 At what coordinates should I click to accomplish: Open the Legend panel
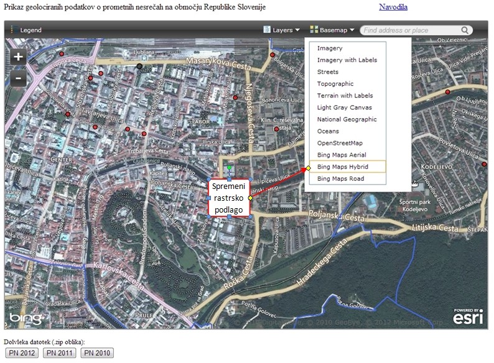[26, 30]
